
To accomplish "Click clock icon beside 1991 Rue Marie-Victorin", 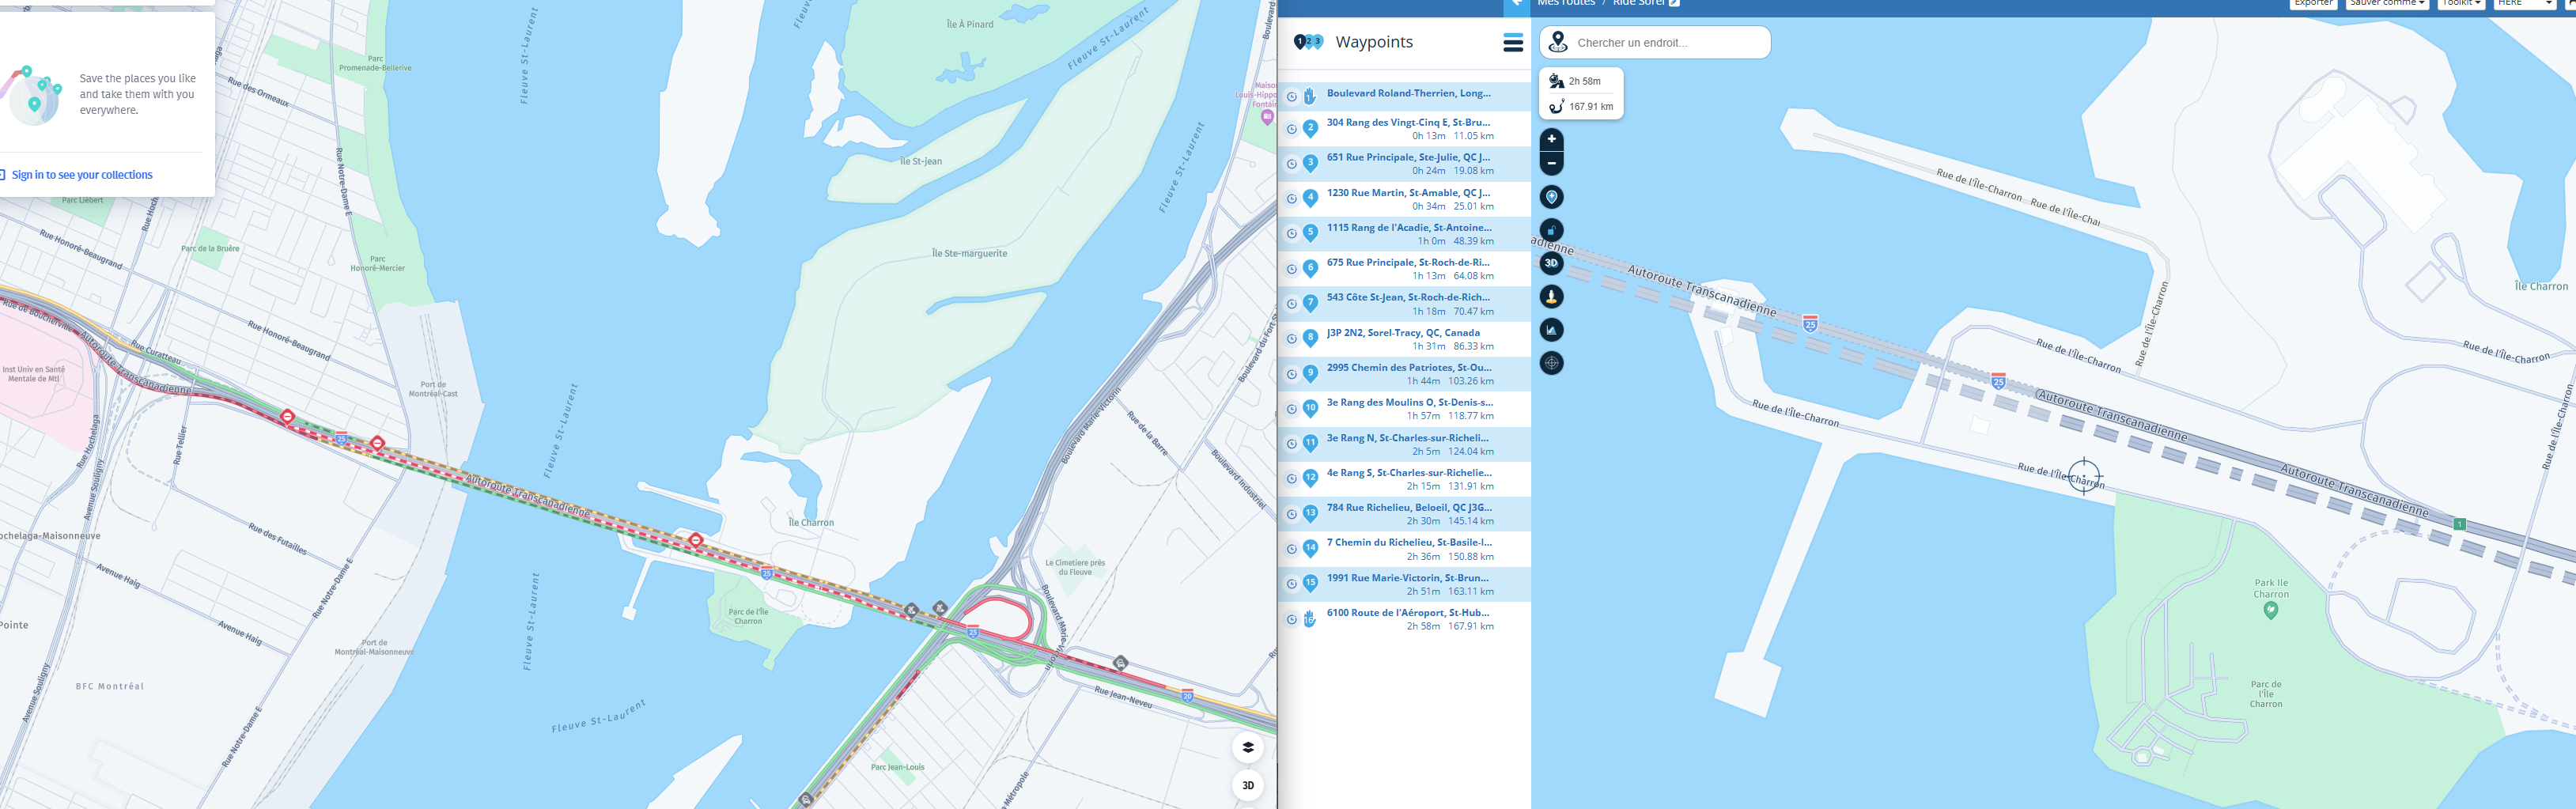I will (x=1292, y=584).
